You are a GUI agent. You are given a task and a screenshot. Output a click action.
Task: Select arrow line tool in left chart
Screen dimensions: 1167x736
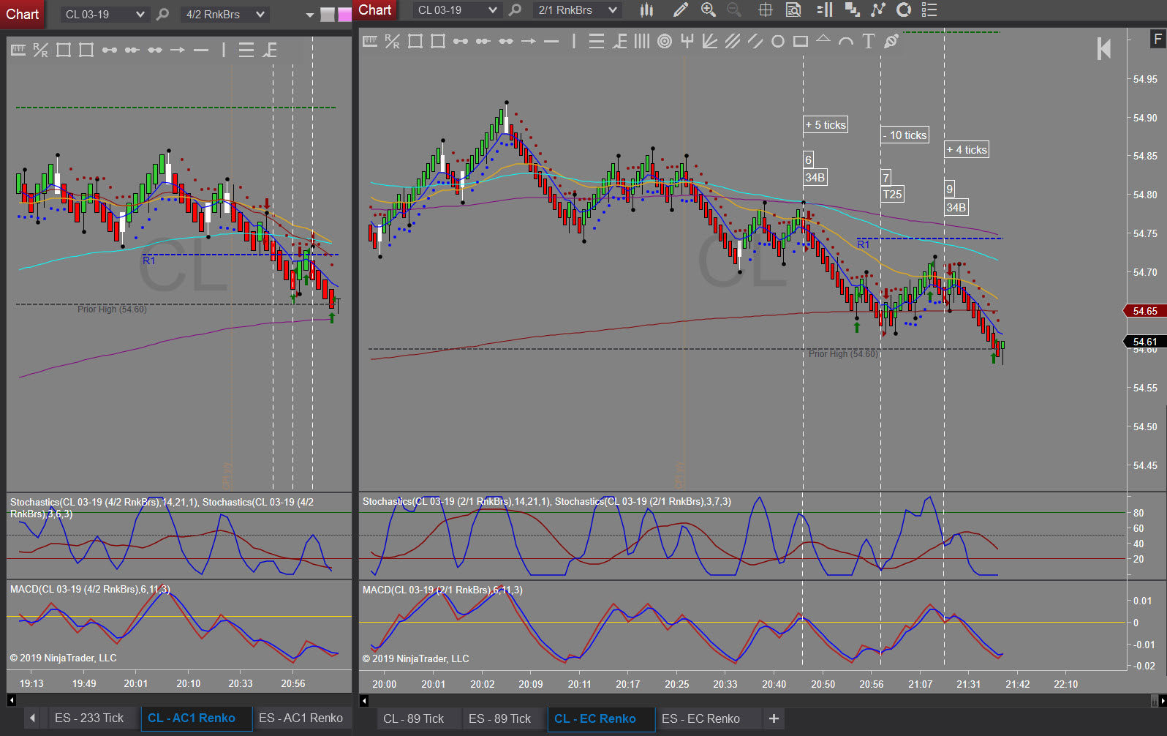tap(178, 50)
